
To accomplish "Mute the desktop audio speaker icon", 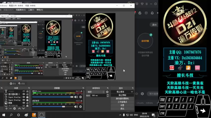I will coord(76,107).
